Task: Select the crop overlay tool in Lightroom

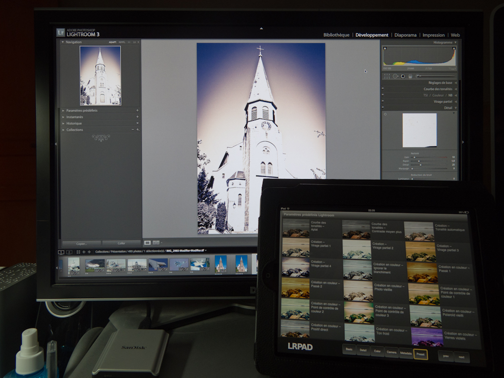Action: [387, 76]
